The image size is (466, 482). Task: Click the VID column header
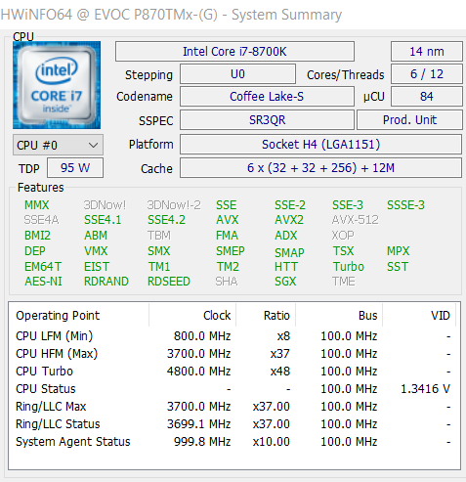(419, 316)
